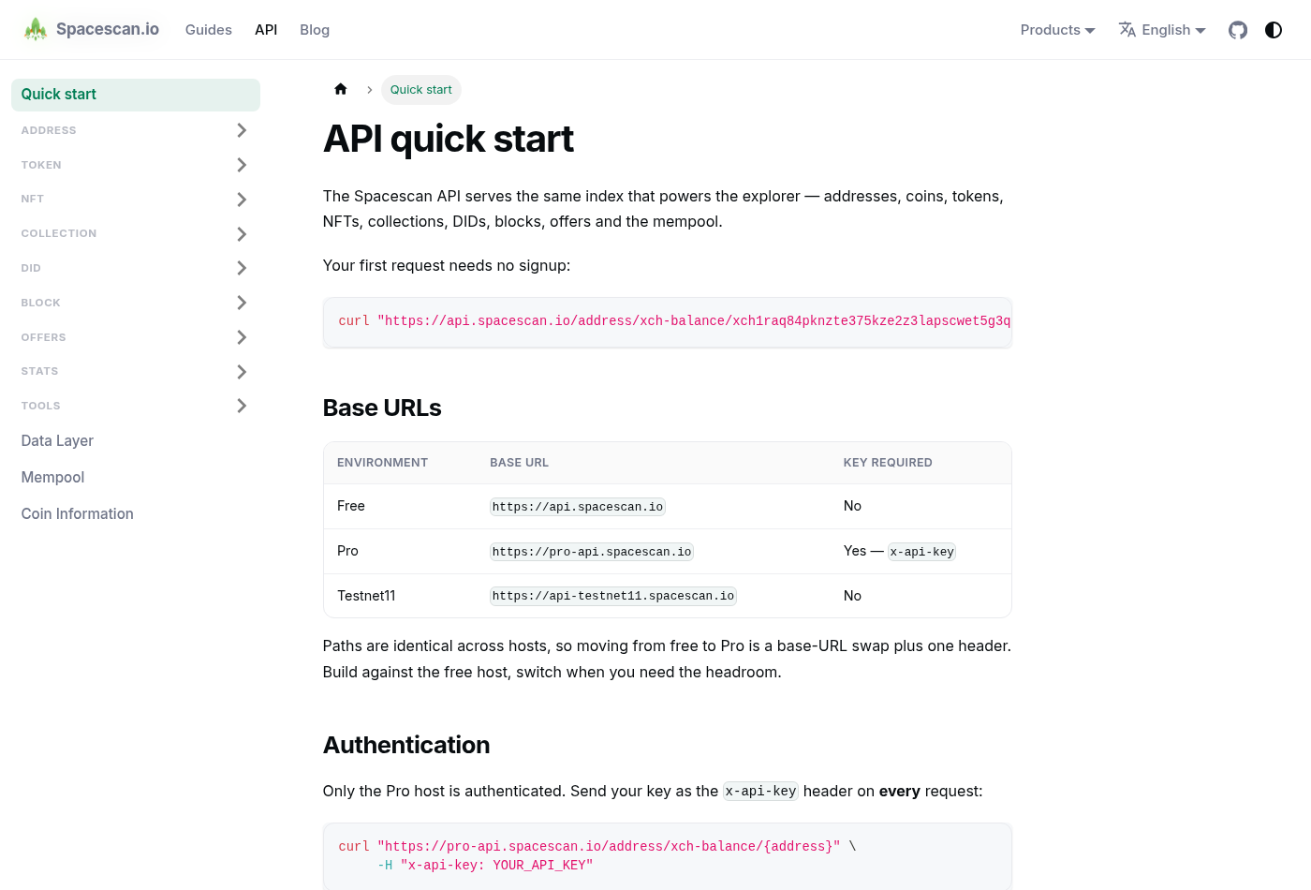Click the 'https://pro-api.spacescan.io' table cell
Screen dimensions: 1311x890
click(592, 552)
